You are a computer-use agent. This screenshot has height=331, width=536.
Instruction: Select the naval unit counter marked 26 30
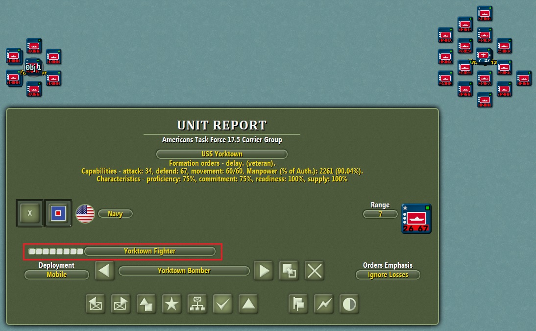485,78
